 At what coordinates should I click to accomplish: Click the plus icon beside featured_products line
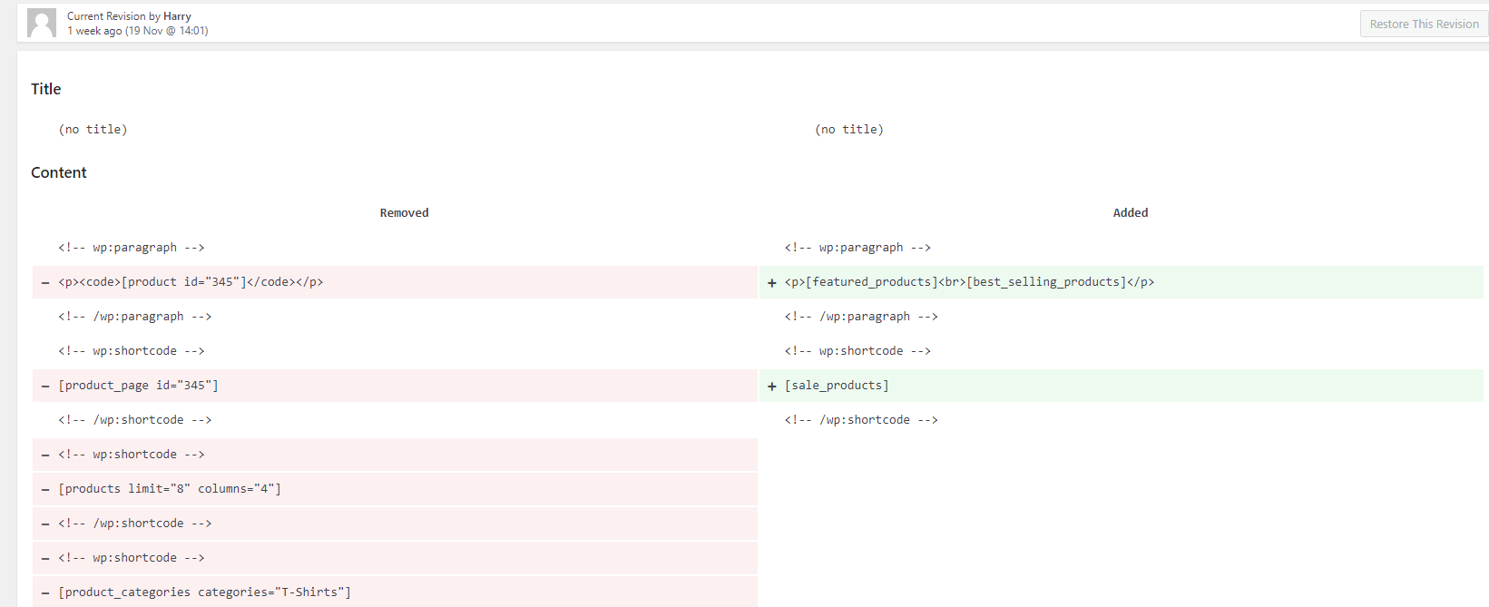click(x=772, y=283)
